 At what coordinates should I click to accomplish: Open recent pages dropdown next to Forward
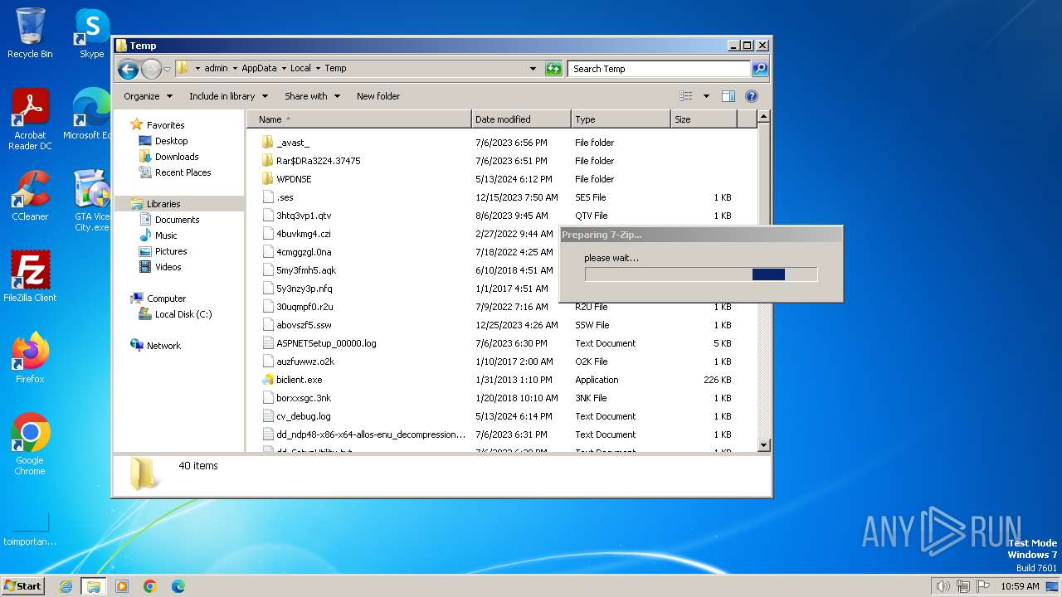167,69
